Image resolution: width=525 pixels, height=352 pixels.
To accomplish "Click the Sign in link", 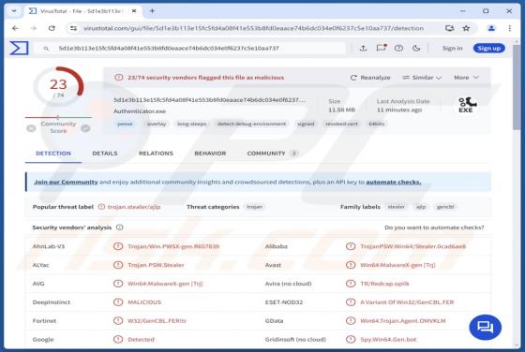I will pos(452,48).
